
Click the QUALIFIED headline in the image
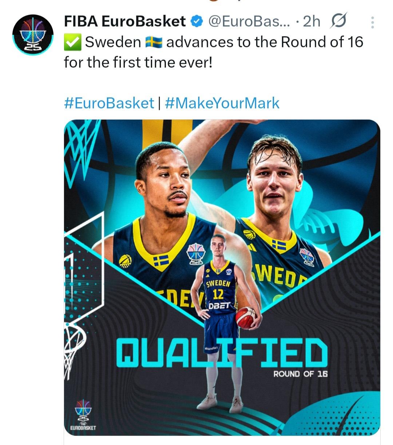click(x=222, y=352)
